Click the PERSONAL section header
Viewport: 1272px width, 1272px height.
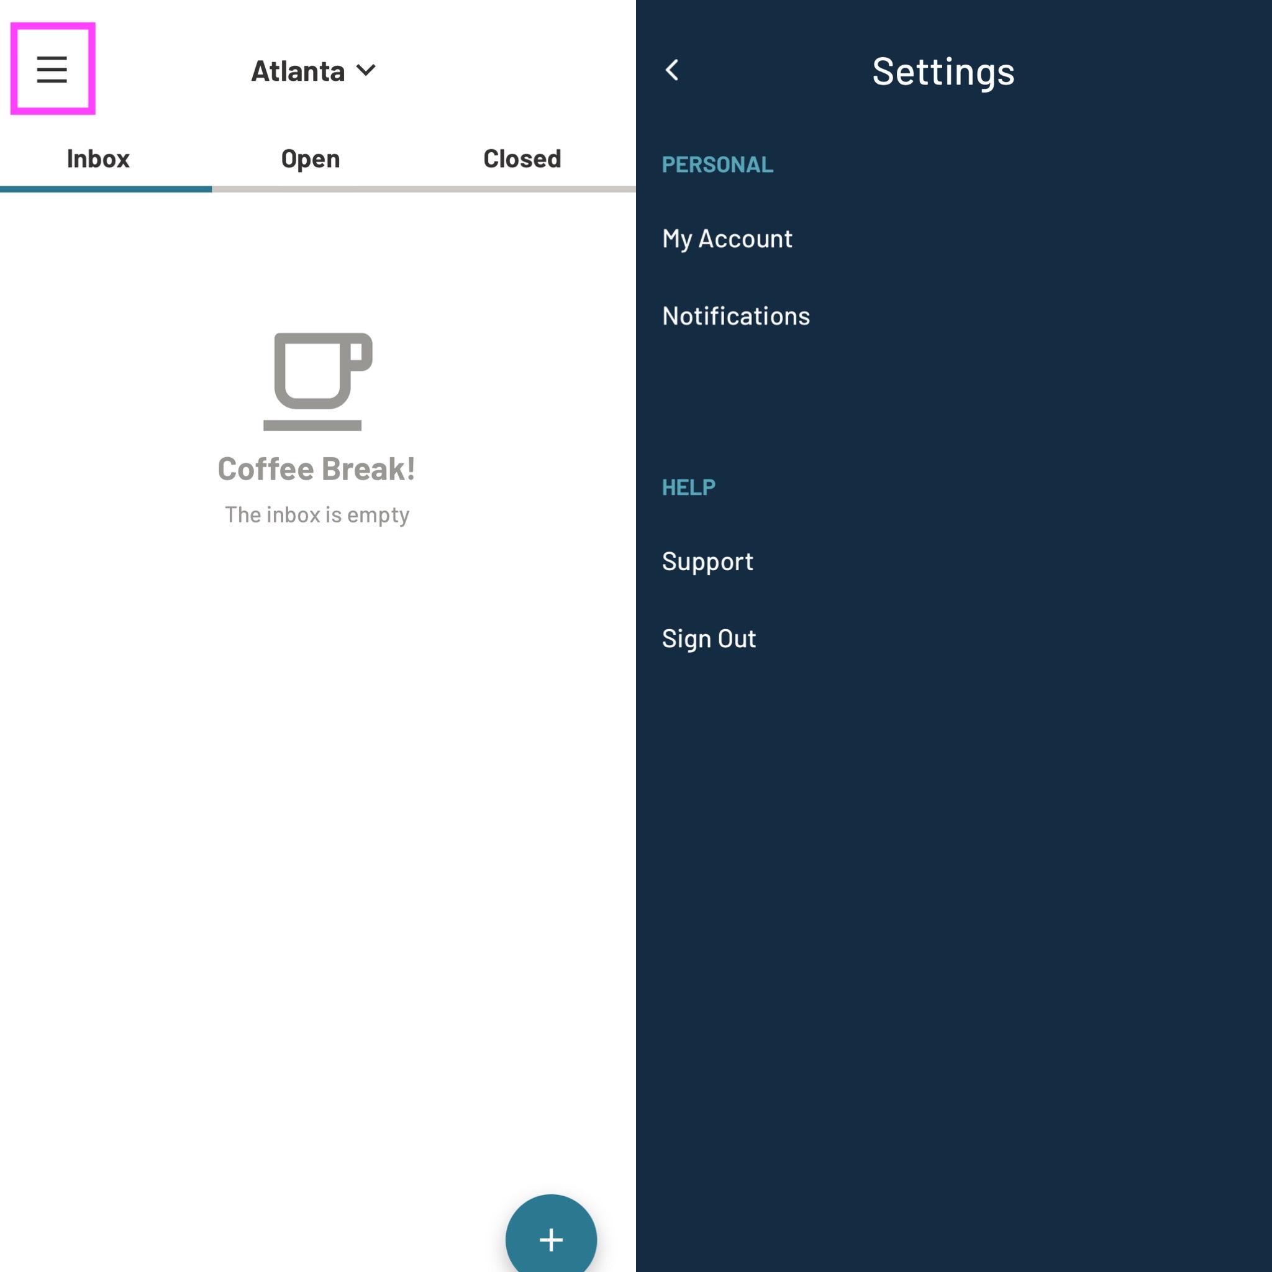tap(717, 165)
